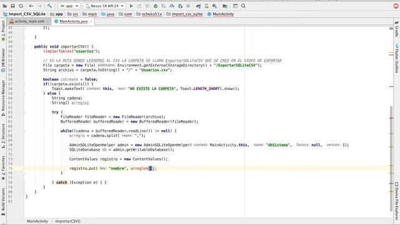
Task: Toggle the Device File Explorer panel
Action: coord(397,201)
